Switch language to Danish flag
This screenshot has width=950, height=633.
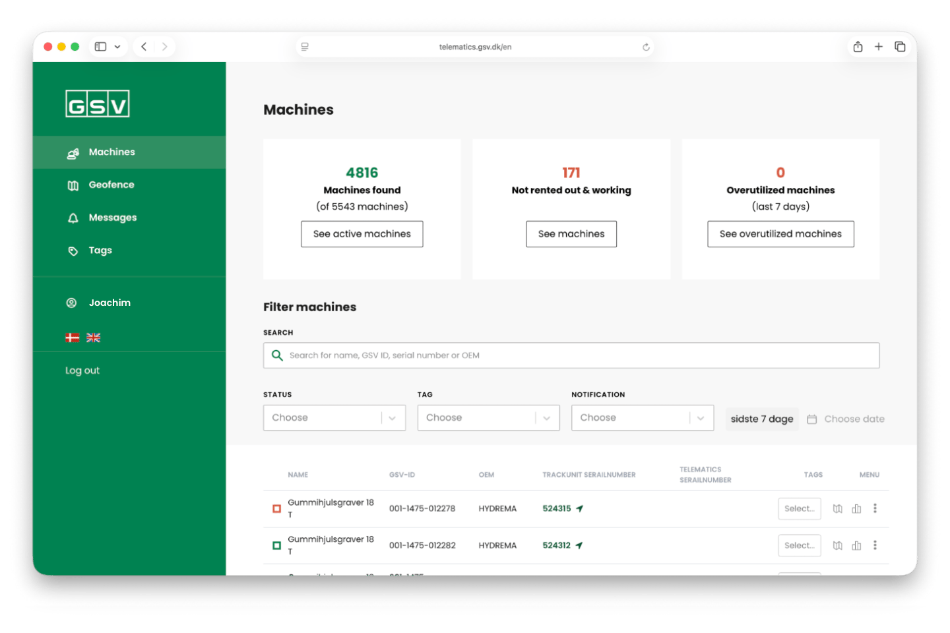73,338
